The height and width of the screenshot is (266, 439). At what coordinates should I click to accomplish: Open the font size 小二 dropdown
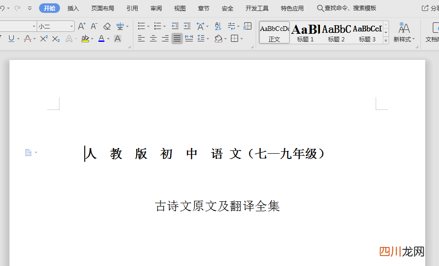coord(72,27)
